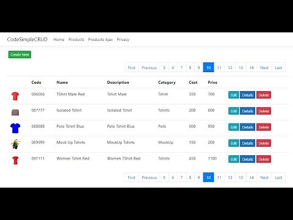Click Next in top pagination
293x220 pixels.
[264, 67]
